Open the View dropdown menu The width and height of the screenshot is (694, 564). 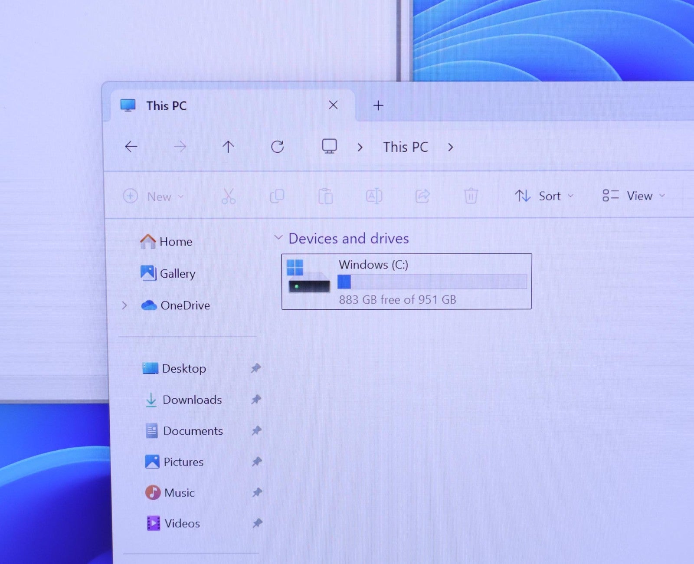pos(633,196)
